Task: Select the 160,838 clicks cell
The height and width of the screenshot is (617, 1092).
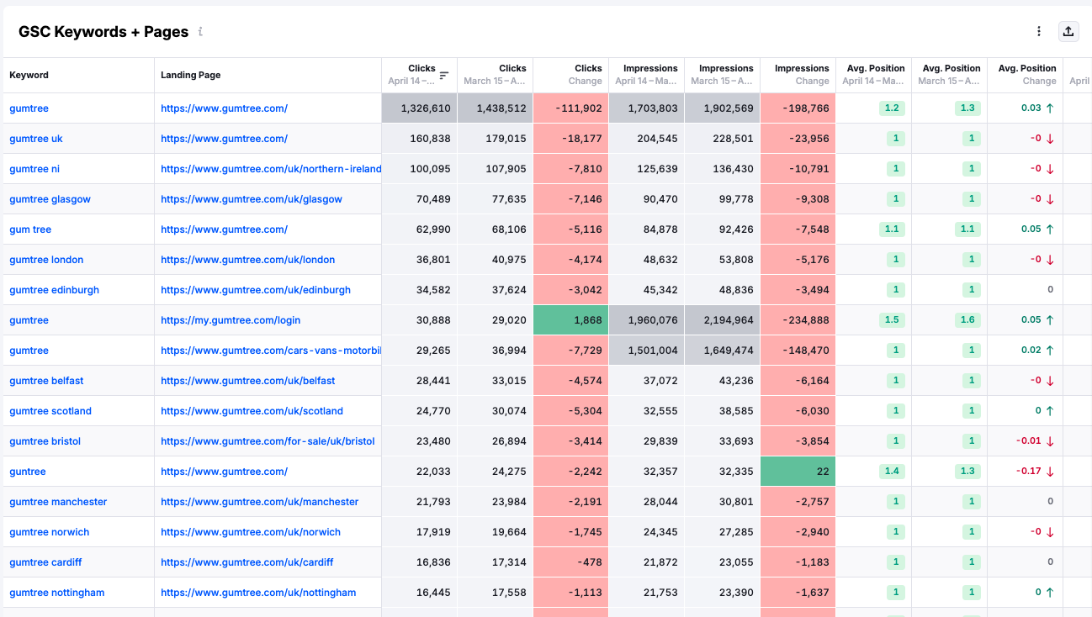Action: coord(420,139)
